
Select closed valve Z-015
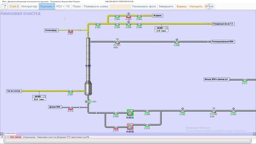coord(116,128)
